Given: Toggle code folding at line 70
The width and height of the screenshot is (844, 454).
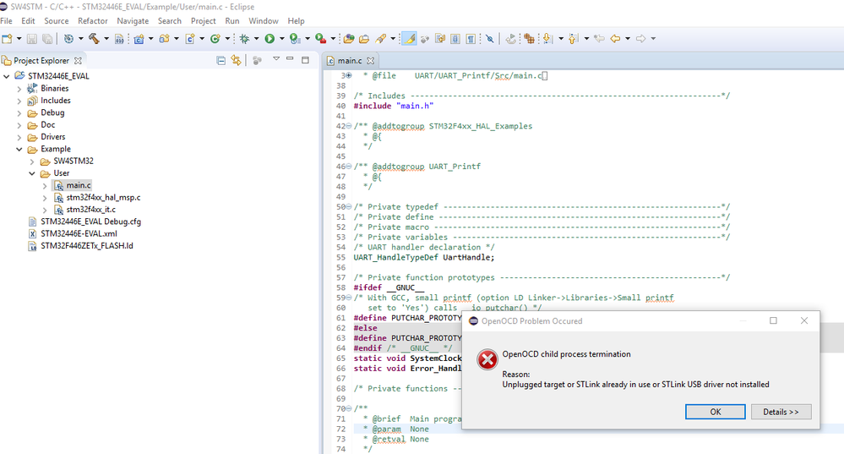Looking at the screenshot, I should coord(349,408).
